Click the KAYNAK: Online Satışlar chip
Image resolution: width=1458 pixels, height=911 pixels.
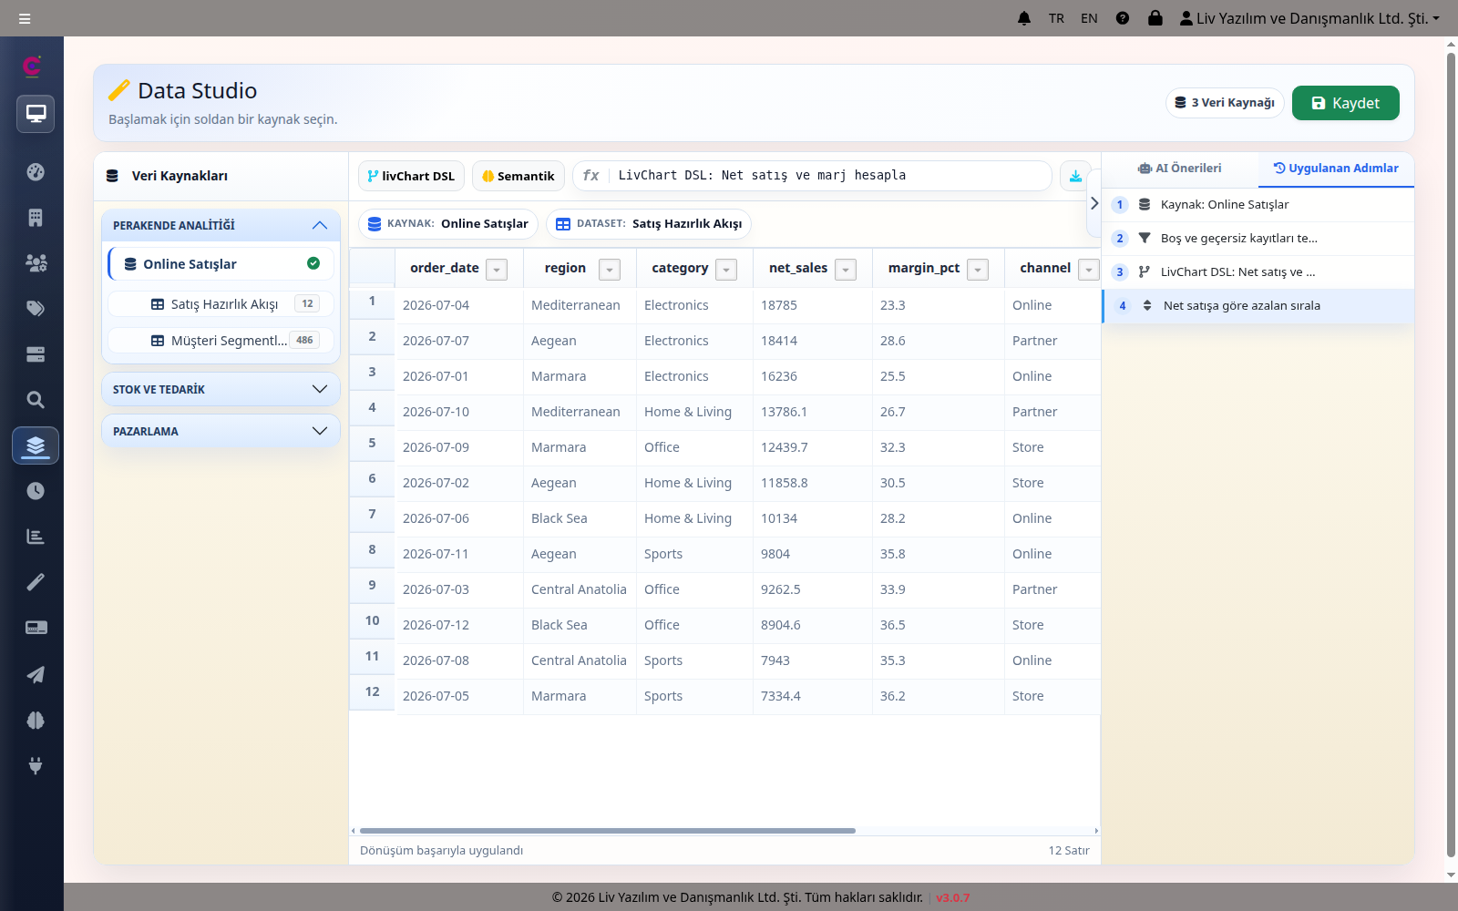(x=448, y=223)
